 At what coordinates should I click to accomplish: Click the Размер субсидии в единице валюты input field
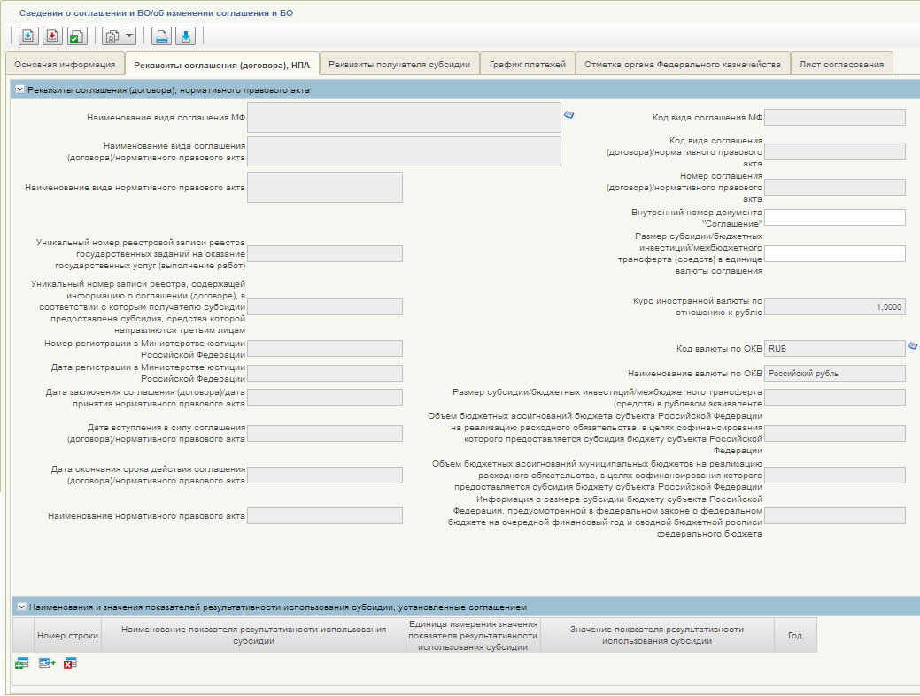(835, 253)
